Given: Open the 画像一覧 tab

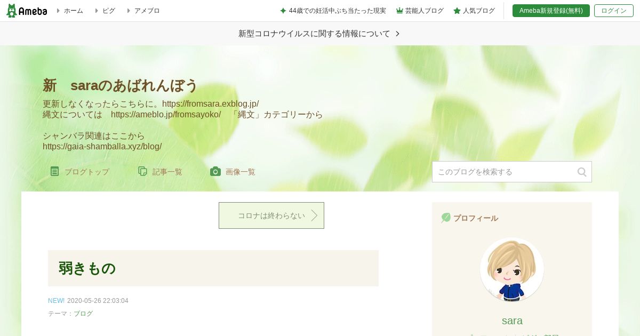Looking at the screenshot, I should [241, 172].
